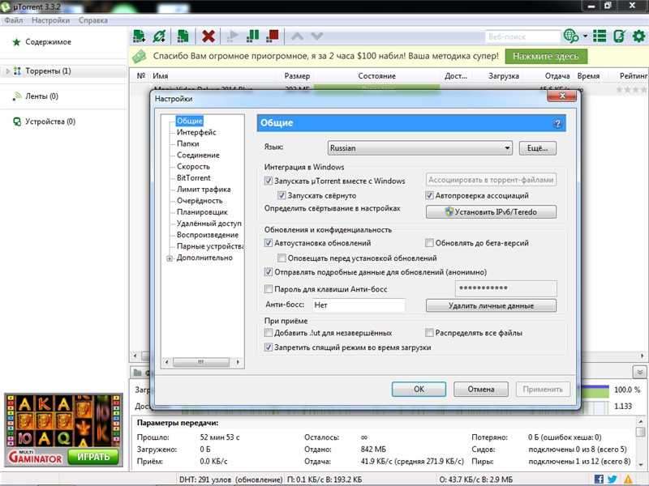Click the green ИГРАТЬ button in Gaminator ad

point(93,457)
